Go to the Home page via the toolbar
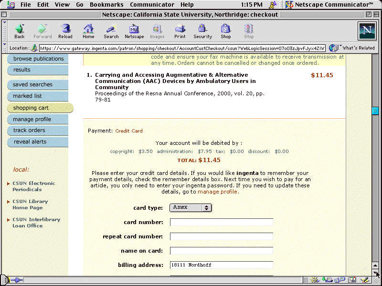 pyautogui.click(x=88, y=31)
